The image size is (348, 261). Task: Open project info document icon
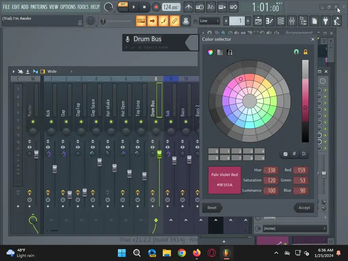(x=314, y=21)
